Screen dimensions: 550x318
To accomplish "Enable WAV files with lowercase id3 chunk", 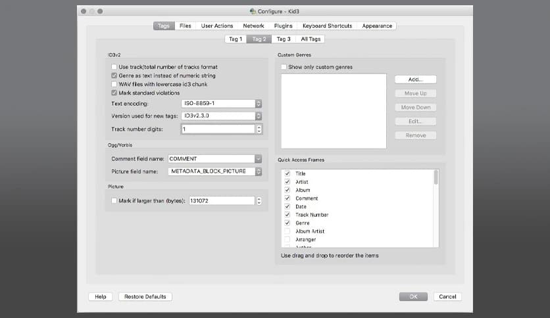I will point(114,84).
